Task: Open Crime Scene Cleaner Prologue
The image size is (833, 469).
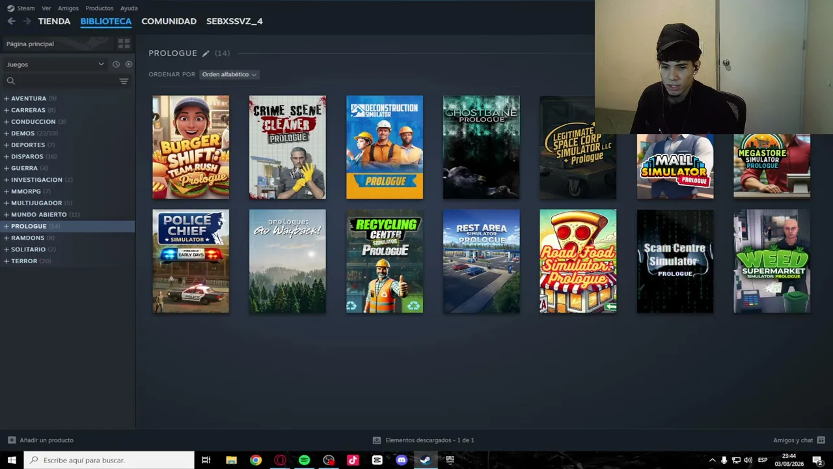Action: point(288,147)
